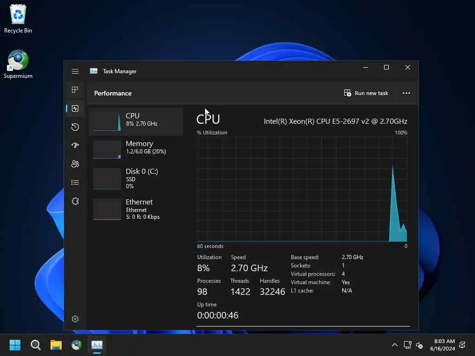Open the Recycle Bin desktop icon
Viewport: 475px width, 356px height.
pyautogui.click(x=18, y=19)
